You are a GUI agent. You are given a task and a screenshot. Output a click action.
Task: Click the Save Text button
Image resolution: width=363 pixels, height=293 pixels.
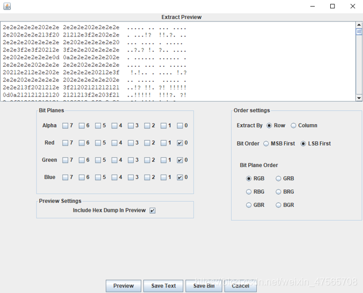click(x=163, y=286)
